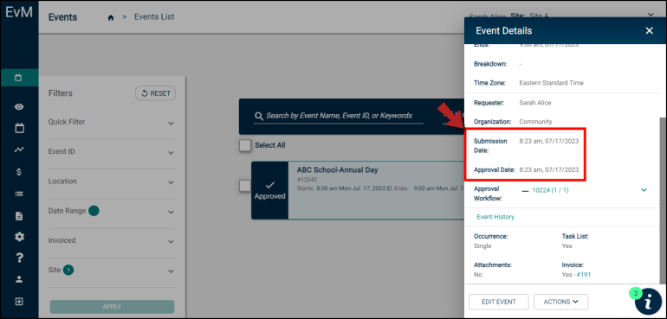Screen dimensions: 667x319
Task: Open the eye view sidebar icon
Action: tap(19, 106)
